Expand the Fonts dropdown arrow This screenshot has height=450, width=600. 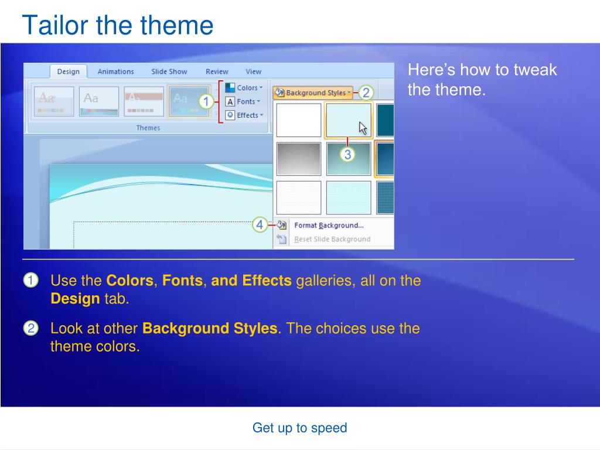258,101
